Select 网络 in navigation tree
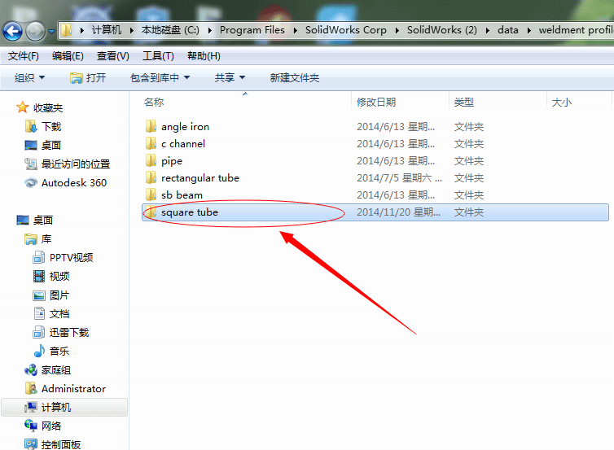This screenshot has width=614, height=450. click(x=43, y=426)
